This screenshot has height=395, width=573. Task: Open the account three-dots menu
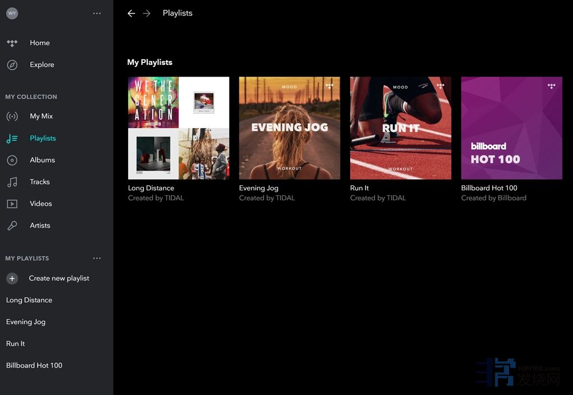coord(97,13)
